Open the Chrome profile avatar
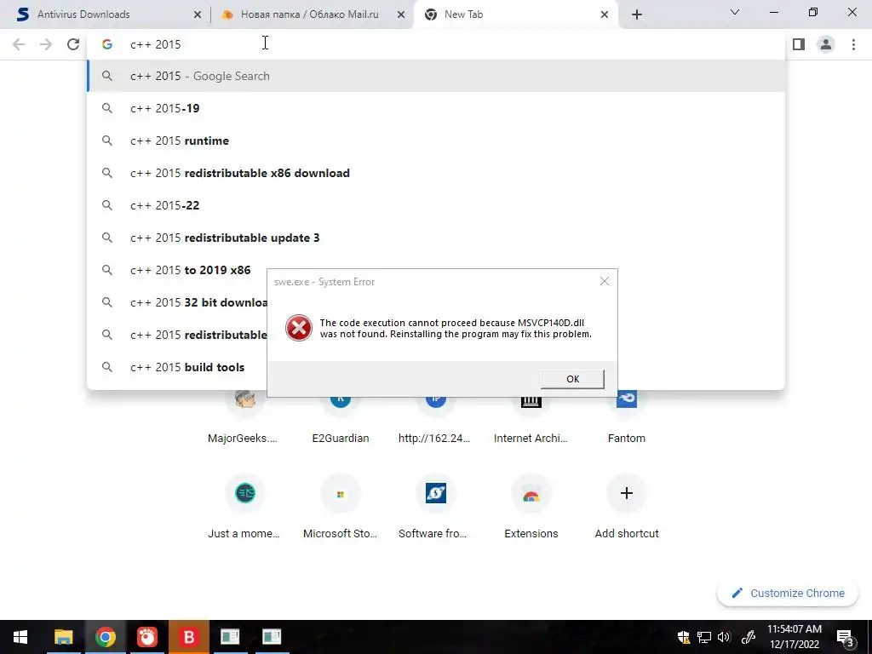Image resolution: width=872 pixels, height=654 pixels. (x=826, y=44)
